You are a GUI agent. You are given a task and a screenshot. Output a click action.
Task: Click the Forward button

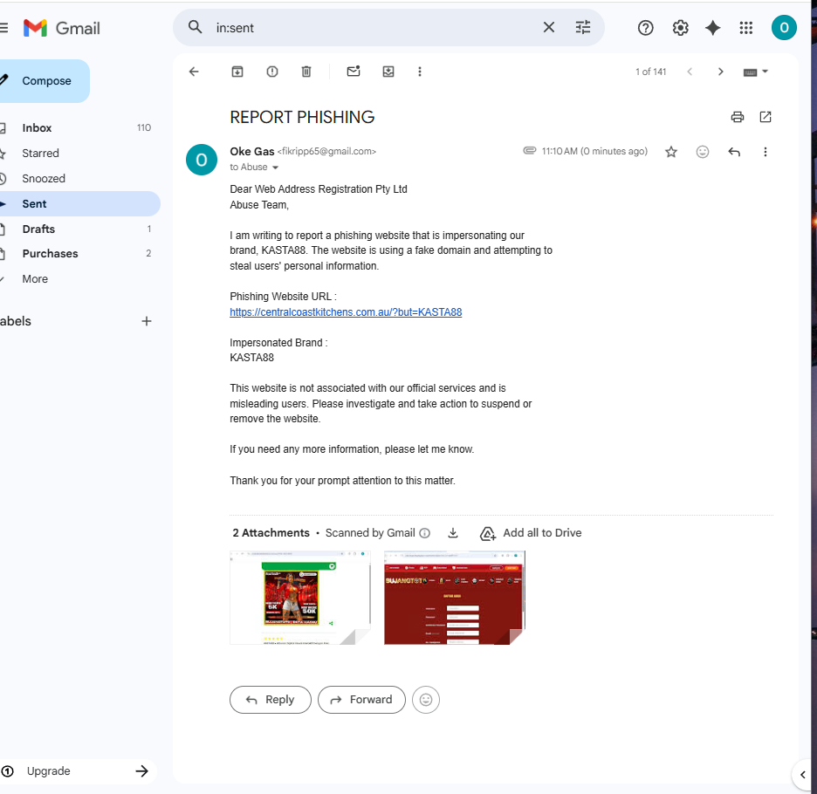[361, 700]
